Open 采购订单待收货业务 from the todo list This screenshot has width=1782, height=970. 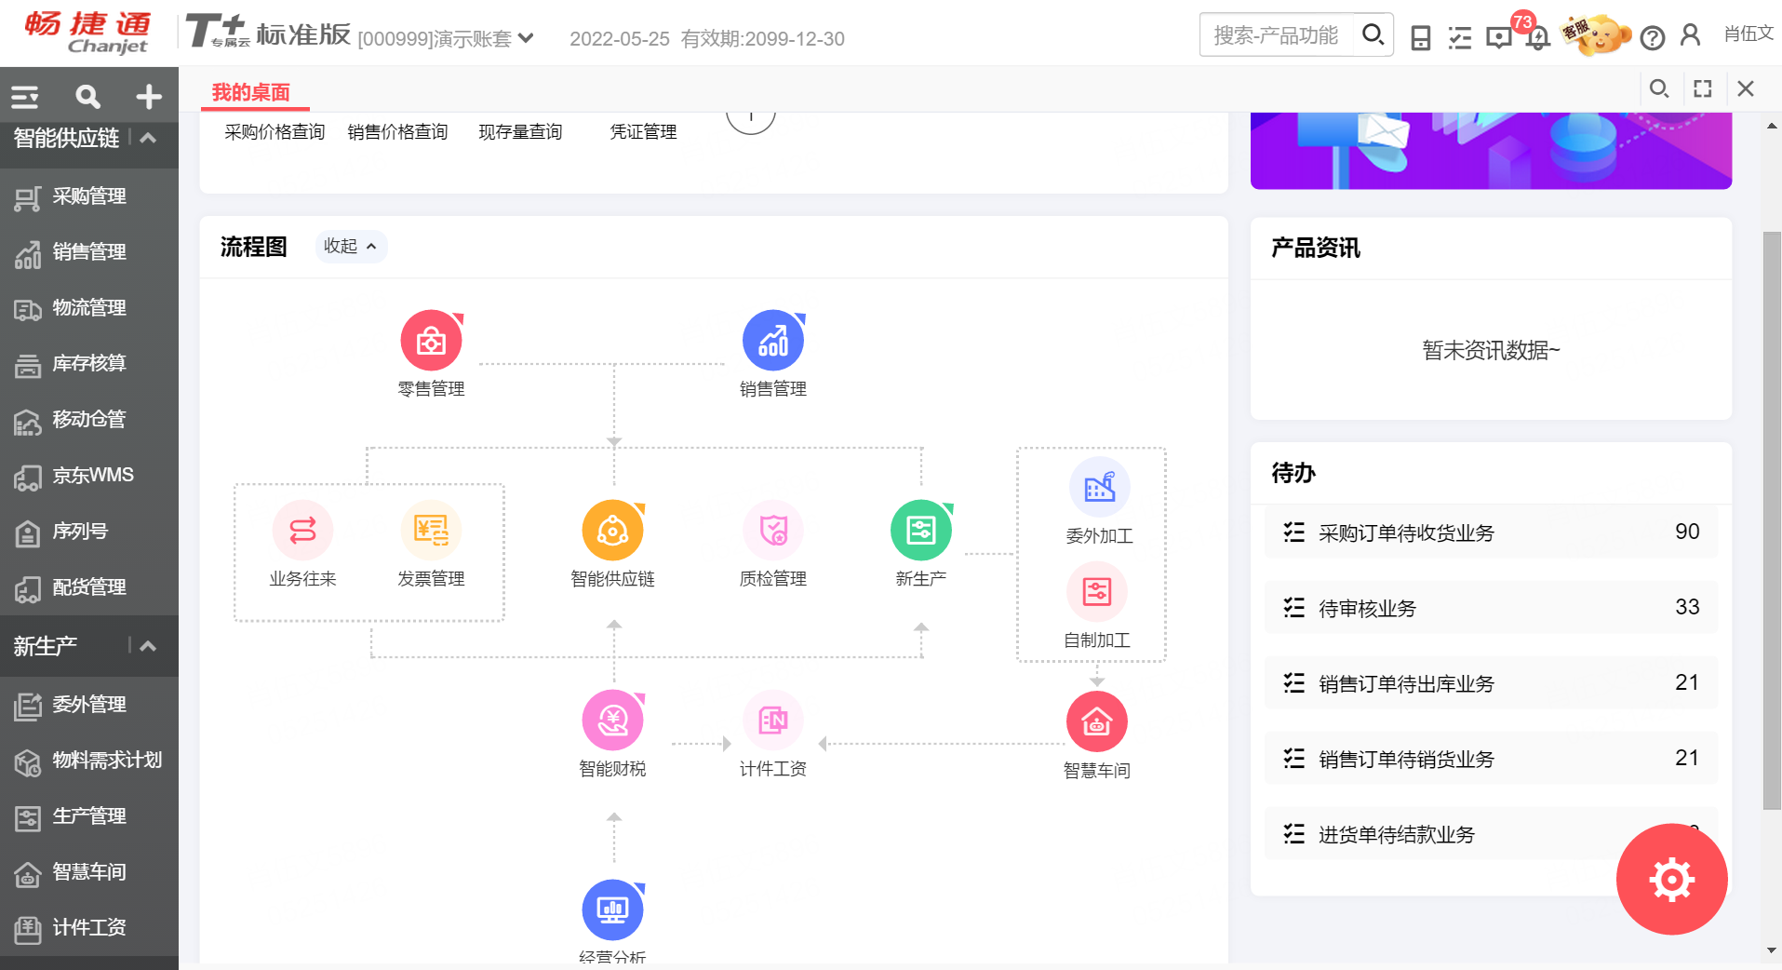point(1405,532)
